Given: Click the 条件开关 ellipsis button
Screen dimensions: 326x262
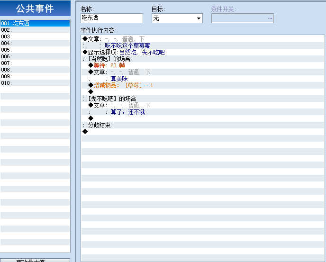Looking at the screenshot, I should point(270,18).
